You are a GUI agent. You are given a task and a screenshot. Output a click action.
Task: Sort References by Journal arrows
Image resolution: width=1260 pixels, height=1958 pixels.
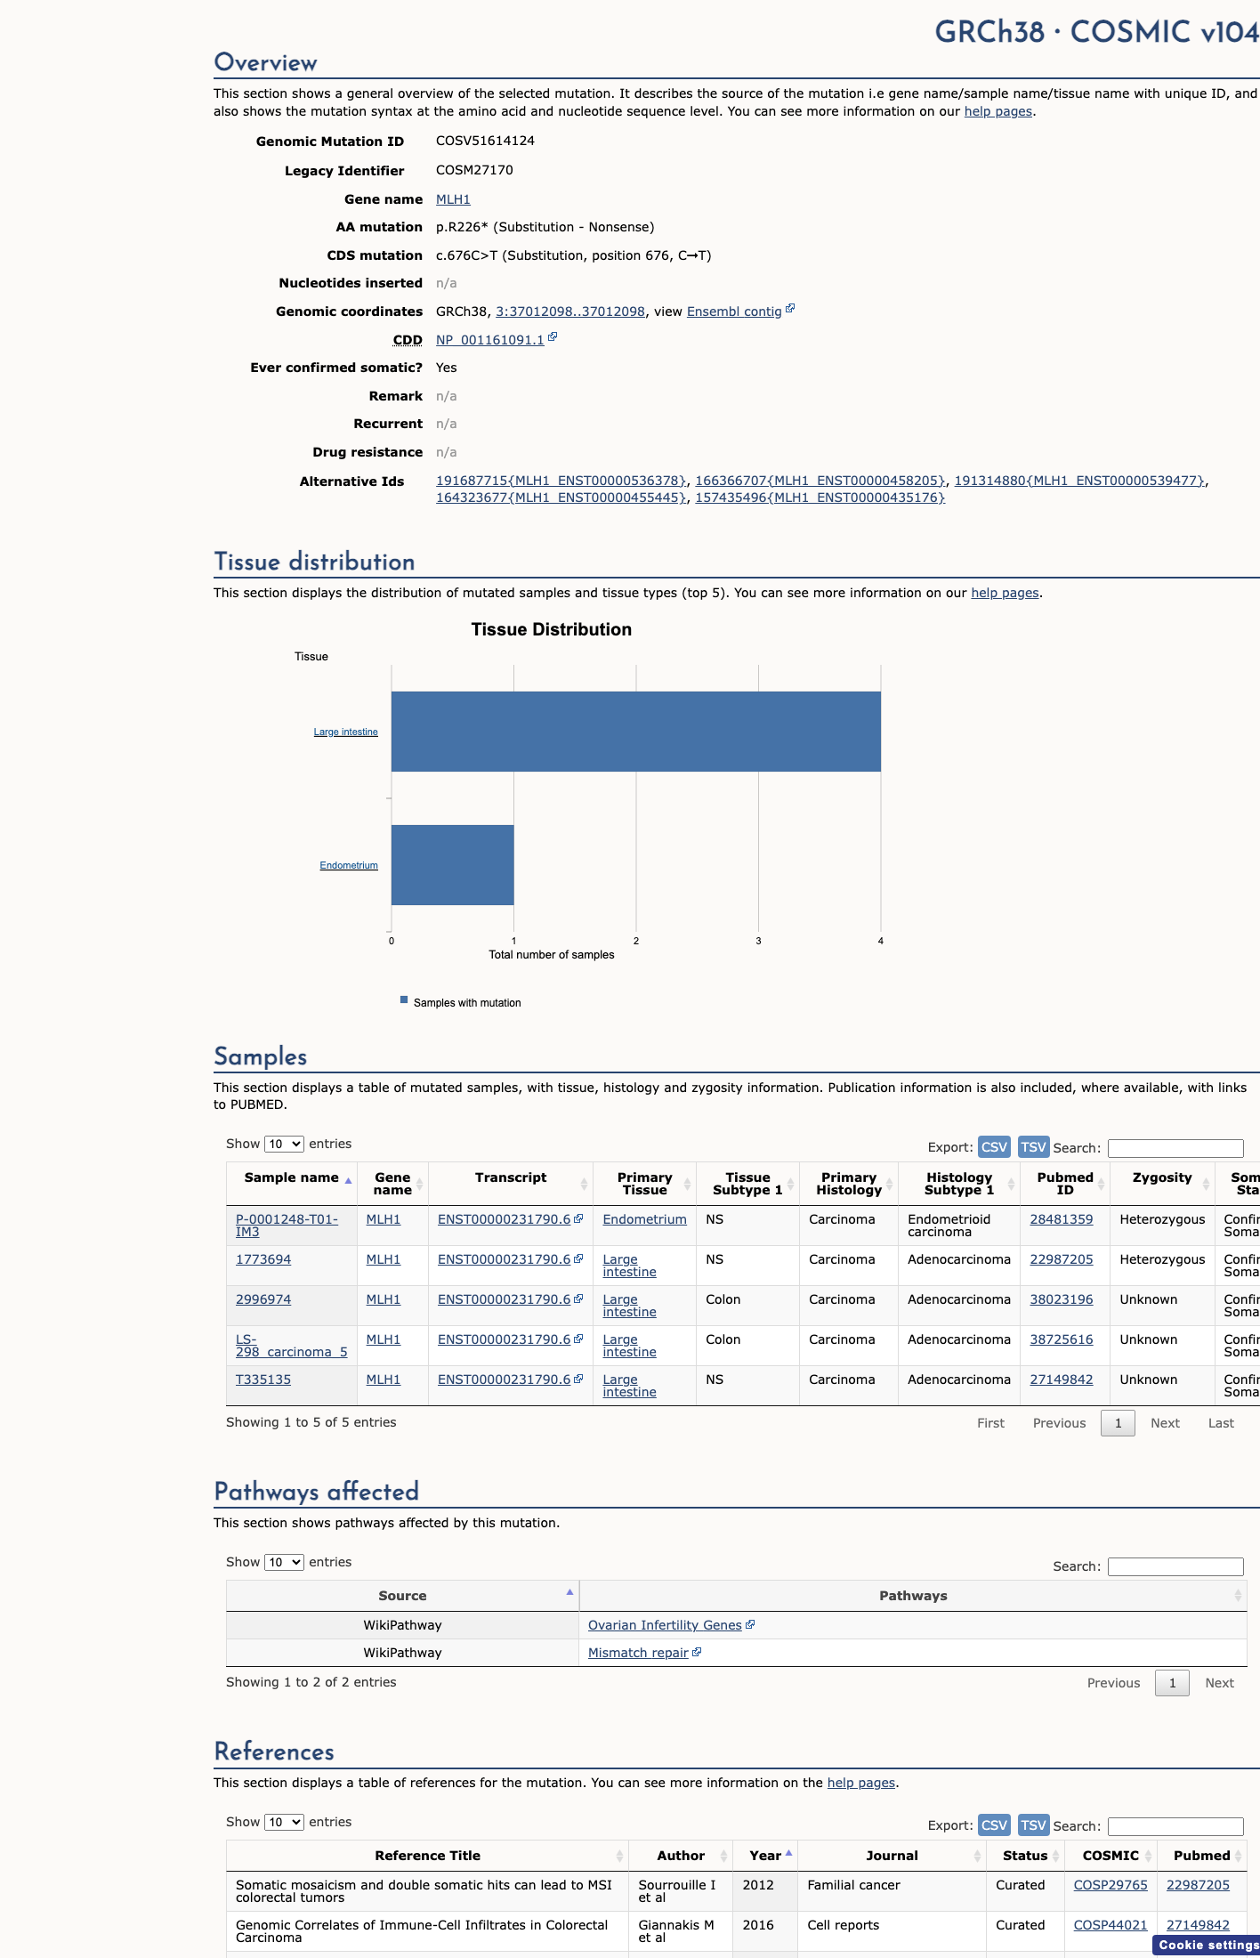click(x=977, y=1856)
